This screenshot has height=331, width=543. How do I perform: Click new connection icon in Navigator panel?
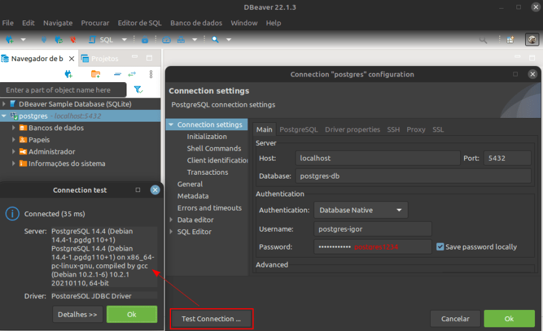(68, 74)
